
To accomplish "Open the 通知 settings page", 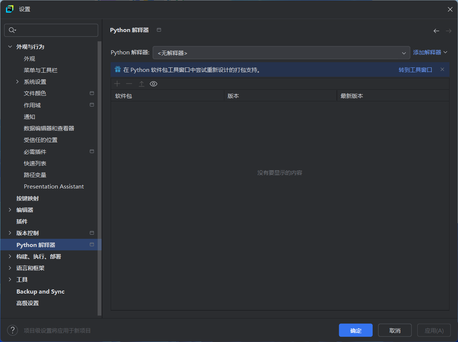I will pos(29,117).
